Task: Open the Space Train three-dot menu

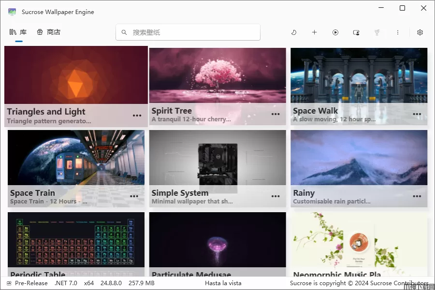Action: click(134, 197)
